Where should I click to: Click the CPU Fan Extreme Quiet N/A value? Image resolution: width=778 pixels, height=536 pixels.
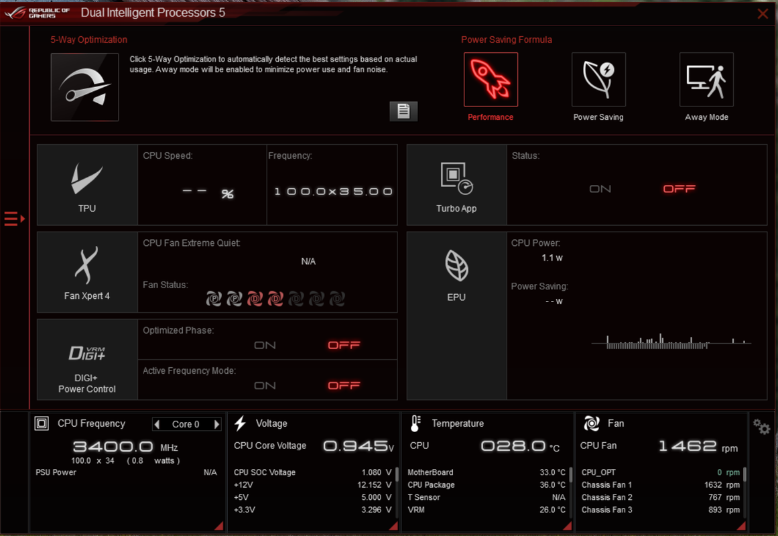pyautogui.click(x=308, y=261)
